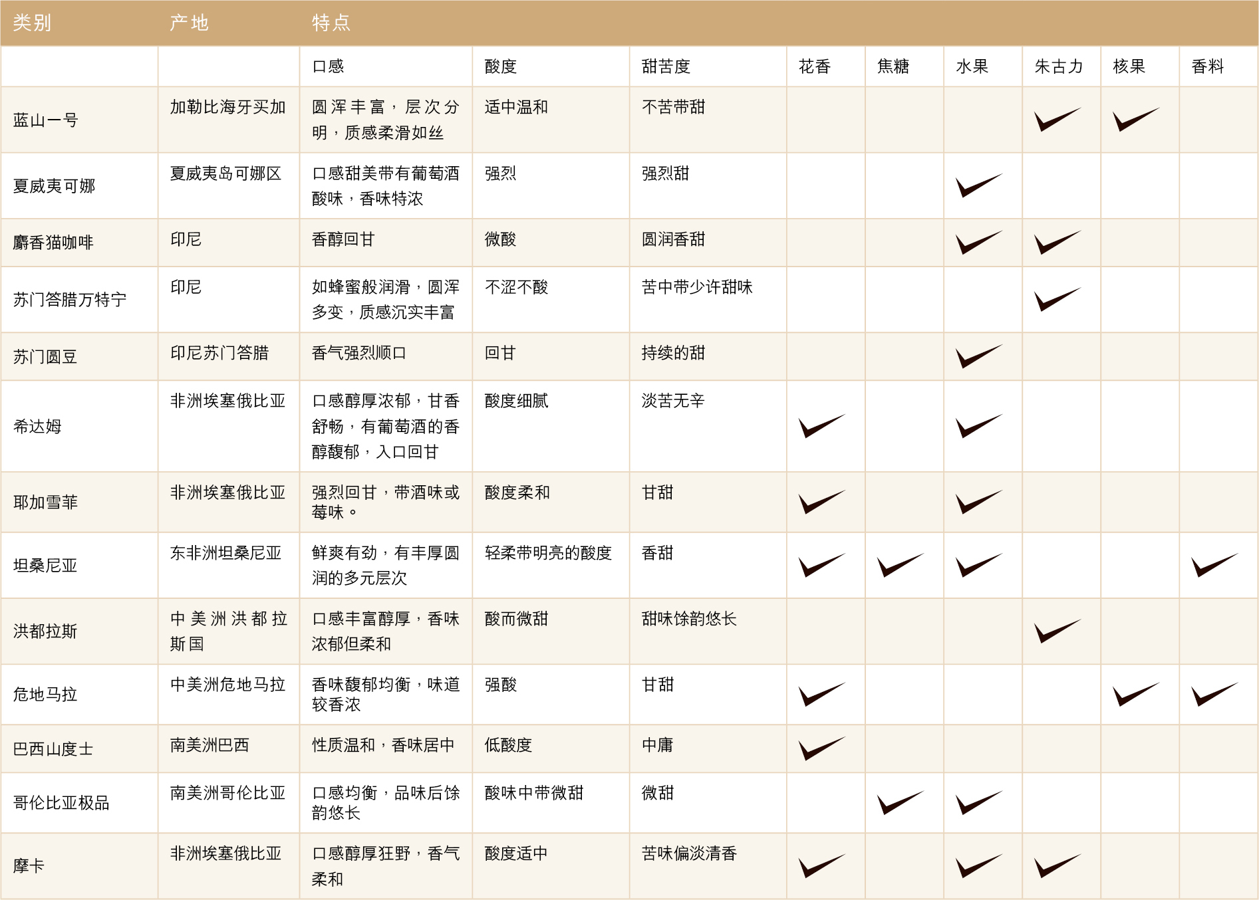Click the 水果 checkmark in 哥伦比亚极品 row
The image size is (1259, 900).
pos(979,802)
